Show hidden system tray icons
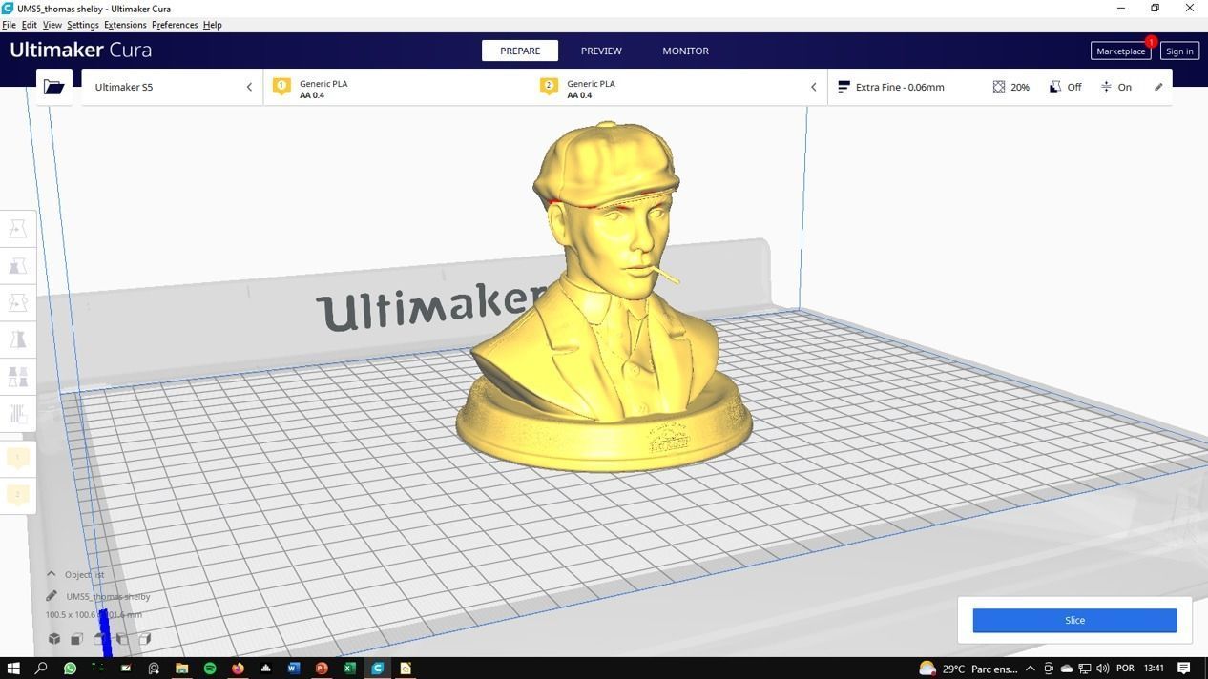The image size is (1208, 679). pos(1030,669)
